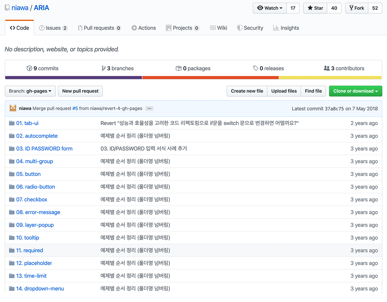This screenshot has height=302, width=387.
Task: Open the 01. tab-ui folder
Action: tap(27, 123)
